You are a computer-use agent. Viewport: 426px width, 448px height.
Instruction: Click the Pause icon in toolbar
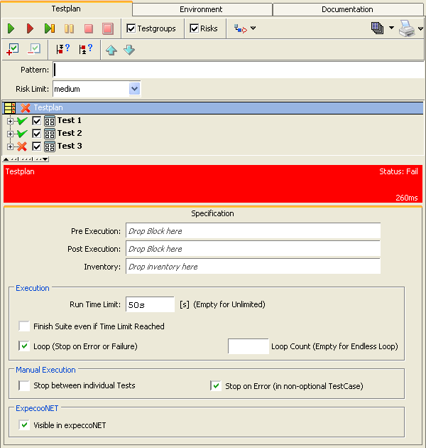[x=69, y=28]
